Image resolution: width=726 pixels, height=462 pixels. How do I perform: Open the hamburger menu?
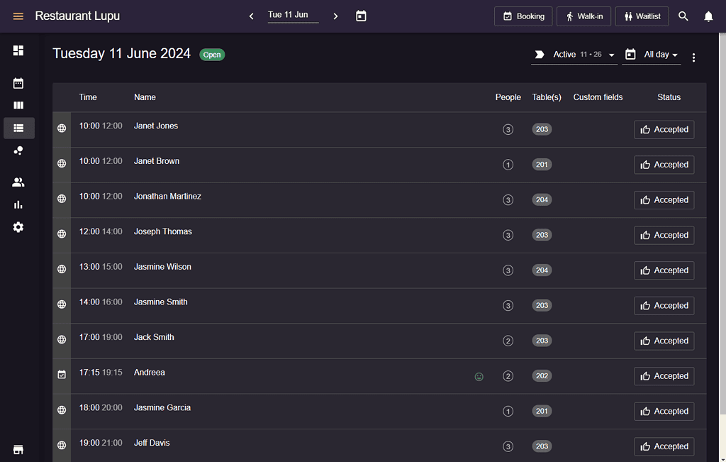pyautogui.click(x=18, y=16)
